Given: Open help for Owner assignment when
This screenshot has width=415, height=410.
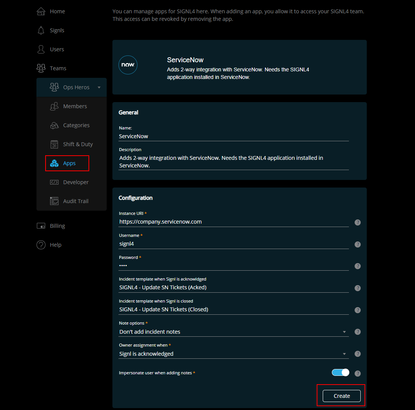Looking at the screenshot, I should click(x=358, y=353).
